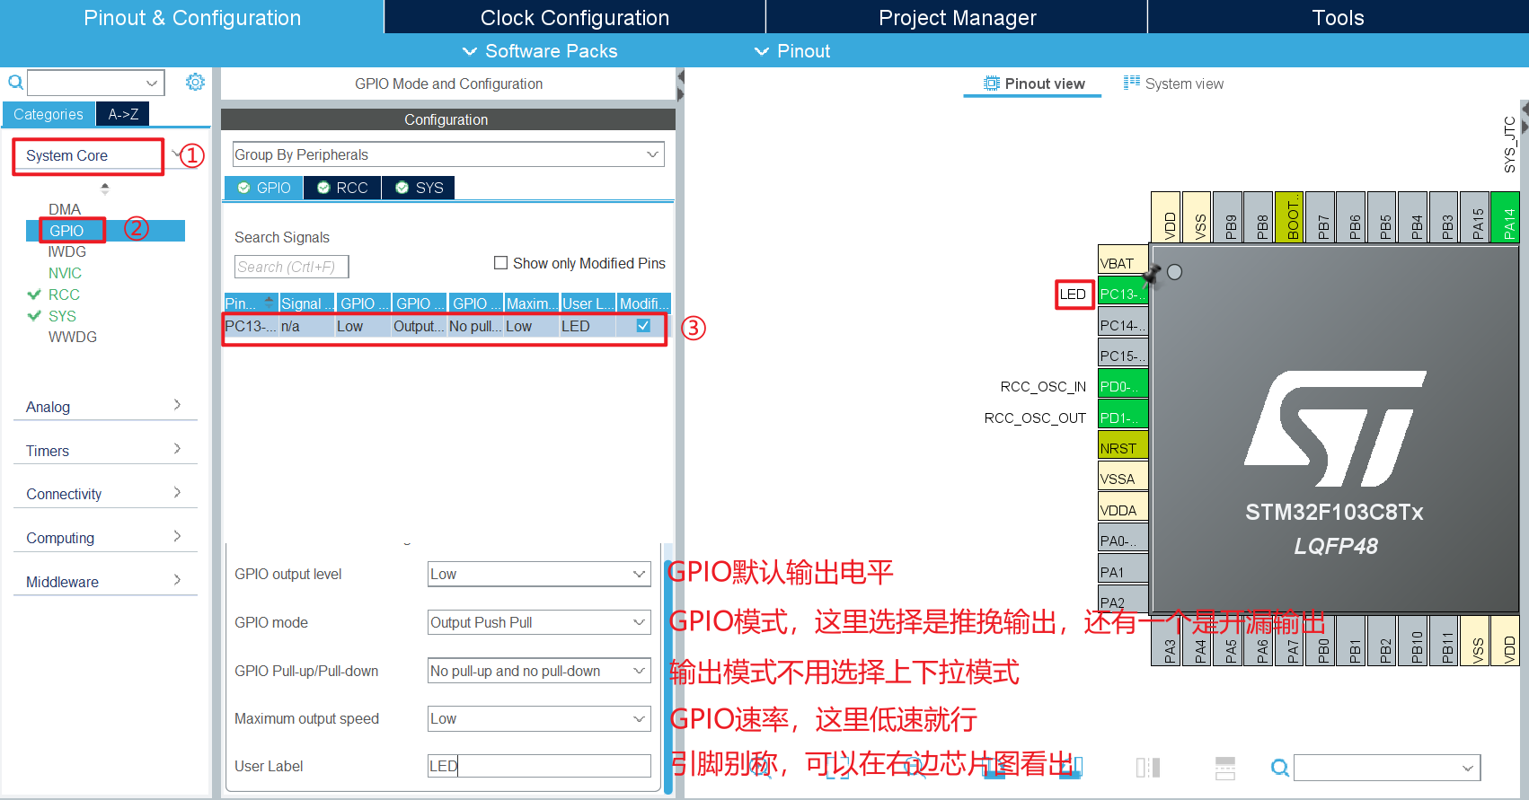Click the category search magnifier icon
Image resolution: width=1529 pixels, height=800 pixels.
tap(15, 83)
